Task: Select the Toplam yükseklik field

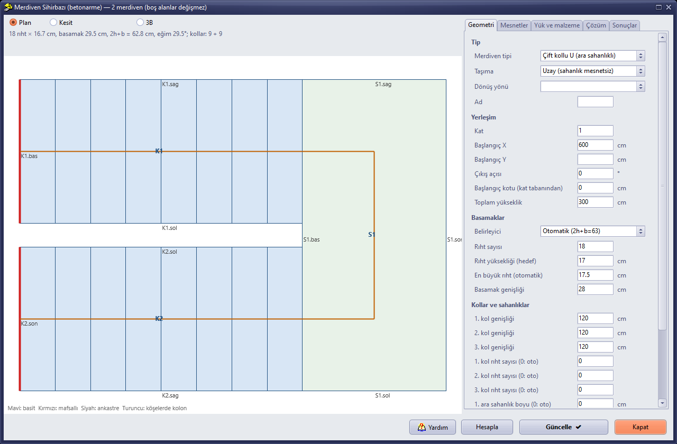Action: click(596, 202)
